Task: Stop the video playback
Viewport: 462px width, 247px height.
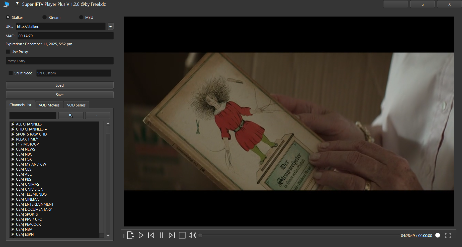Action: 182,235
